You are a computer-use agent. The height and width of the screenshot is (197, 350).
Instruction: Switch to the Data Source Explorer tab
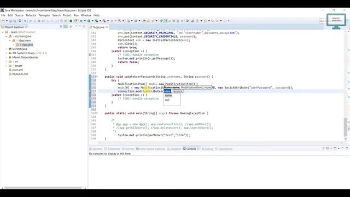coord(150,149)
